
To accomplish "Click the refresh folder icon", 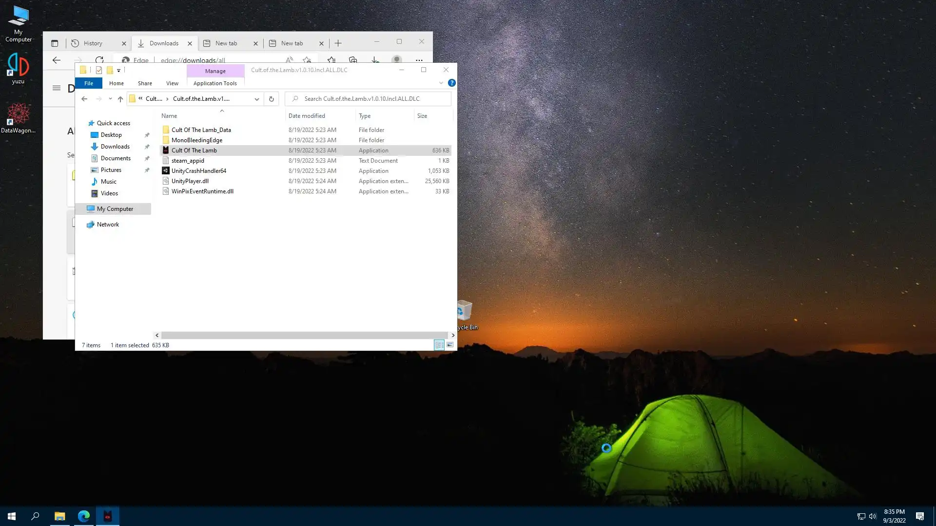I will [x=272, y=99].
